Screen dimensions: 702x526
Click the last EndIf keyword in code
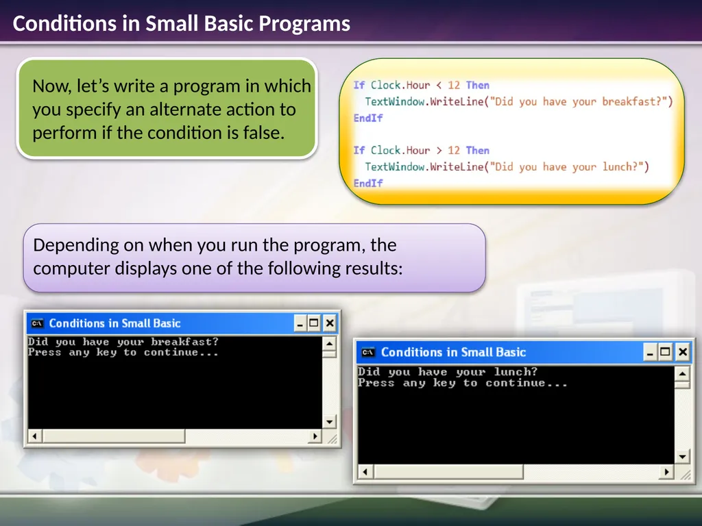368,184
